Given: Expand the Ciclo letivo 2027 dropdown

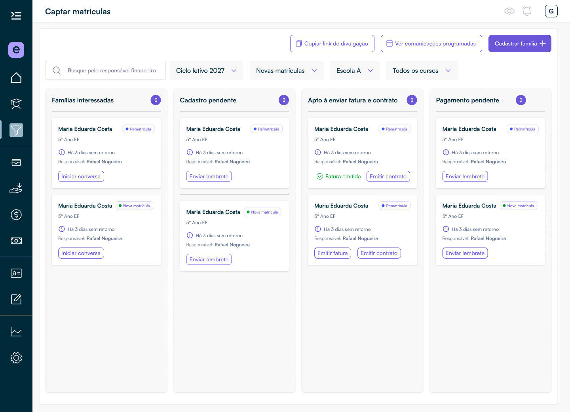Looking at the screenshot, I should tap(207, 70).
